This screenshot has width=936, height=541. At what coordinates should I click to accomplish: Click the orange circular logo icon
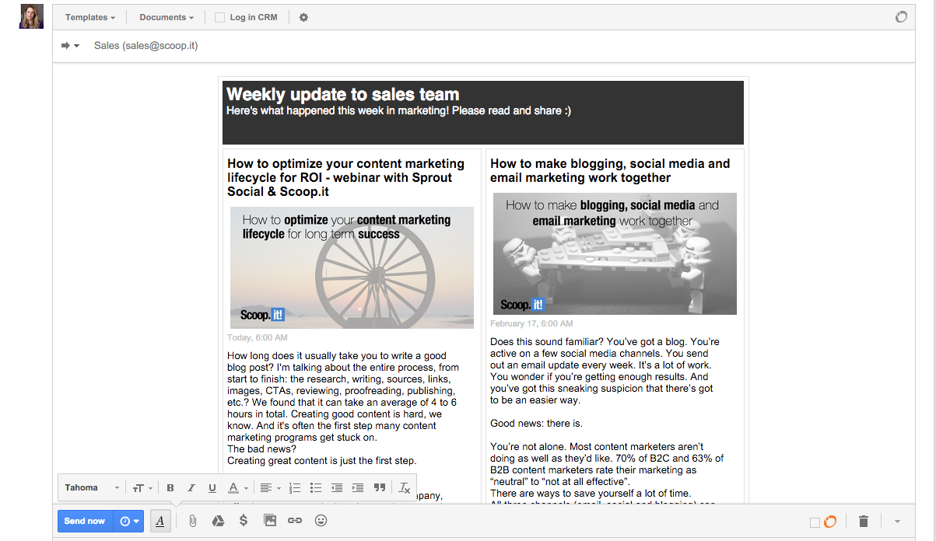click(x=830, y=522)
